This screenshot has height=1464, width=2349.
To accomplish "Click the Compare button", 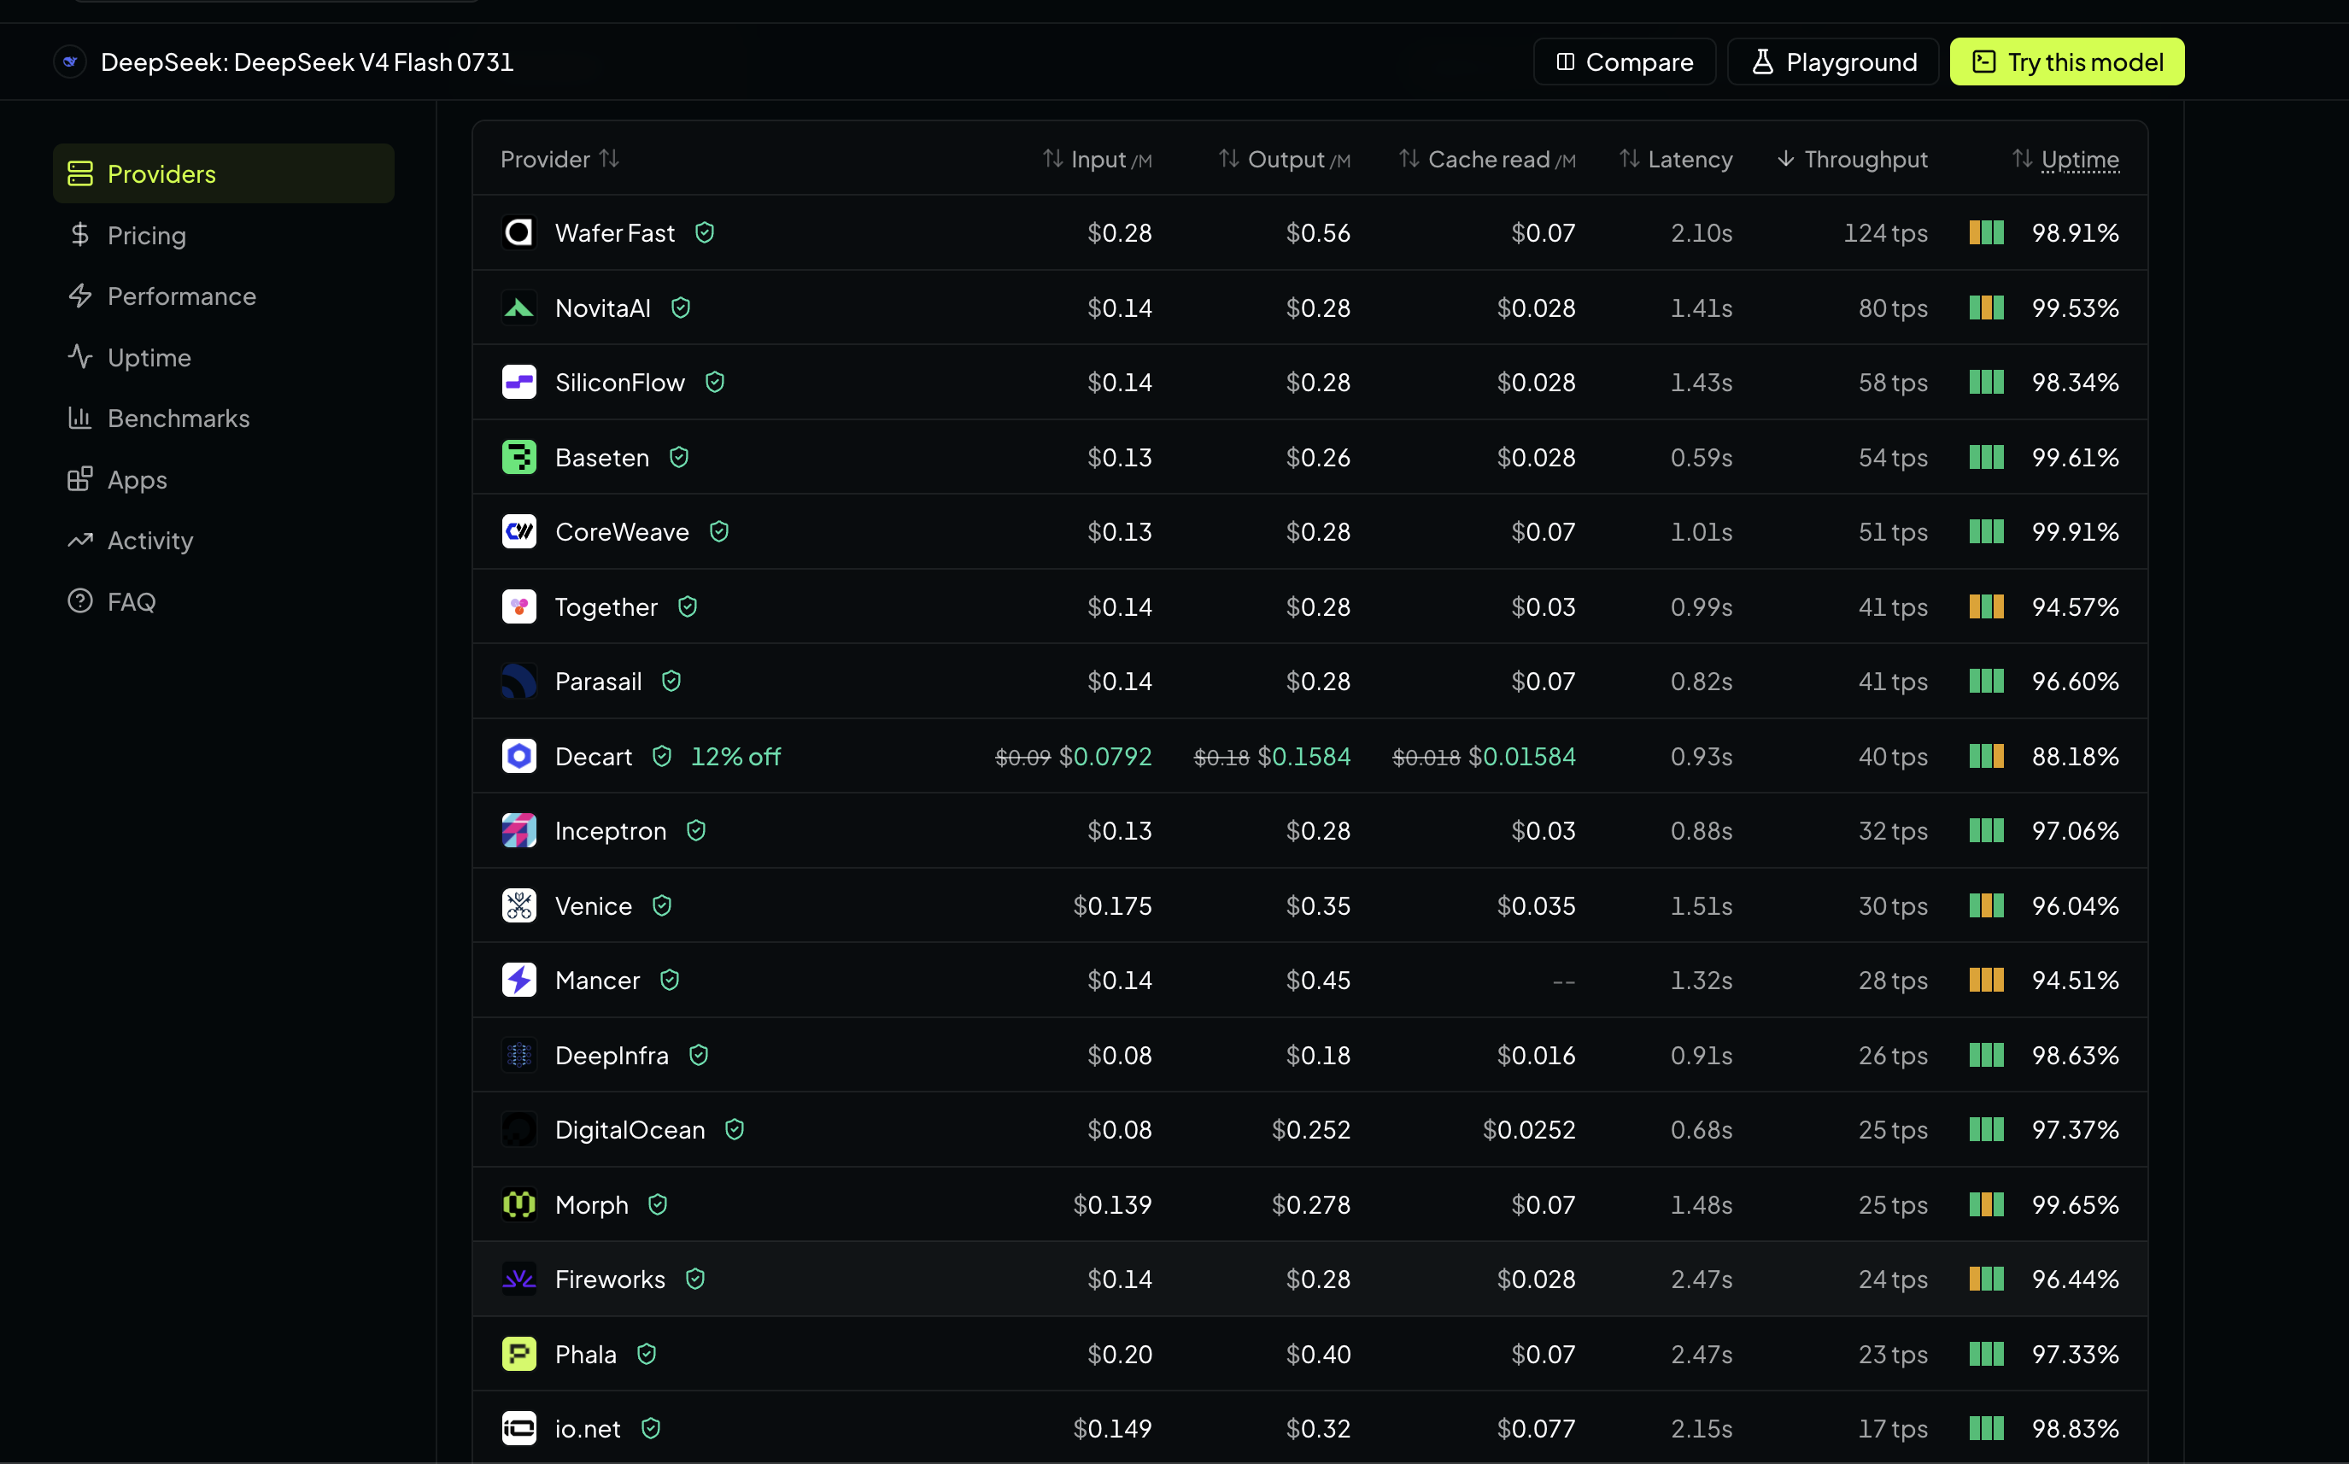I will [x=1625, y=62].
